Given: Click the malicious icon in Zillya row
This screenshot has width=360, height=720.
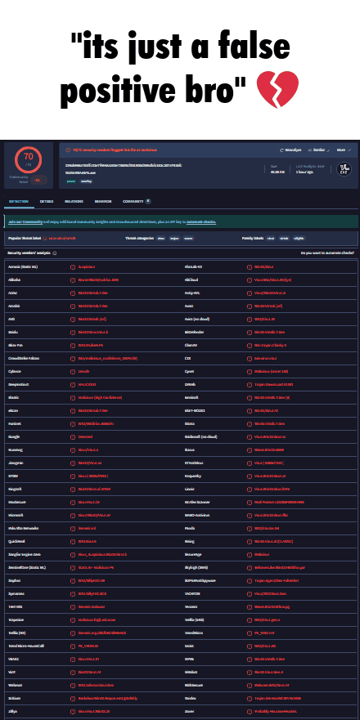Looking at the screenshot, I should pyautogui.click(x=73, y=711).
